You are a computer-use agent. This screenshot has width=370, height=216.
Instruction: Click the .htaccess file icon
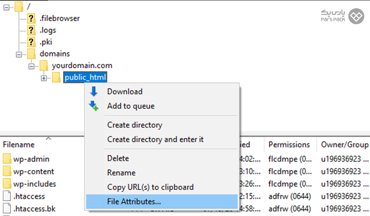pos(7,196)
